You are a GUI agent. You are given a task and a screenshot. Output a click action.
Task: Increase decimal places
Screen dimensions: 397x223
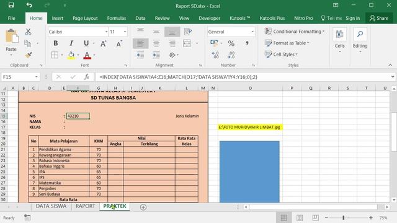point(215,55)
